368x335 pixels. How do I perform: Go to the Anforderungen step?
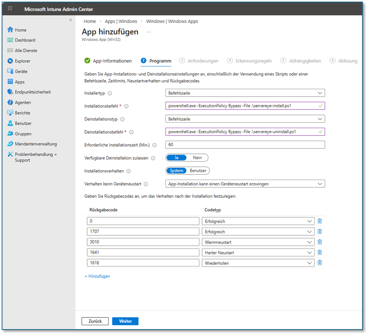click(199, 61)
